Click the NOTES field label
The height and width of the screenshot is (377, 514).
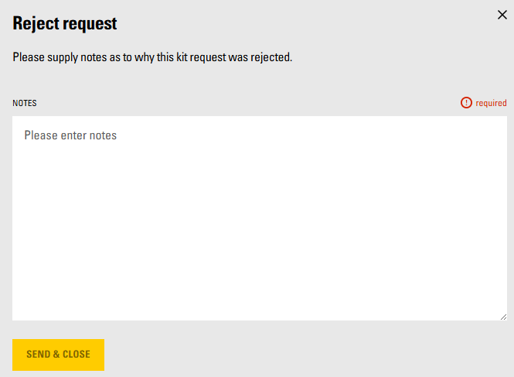tap(25, 103)
